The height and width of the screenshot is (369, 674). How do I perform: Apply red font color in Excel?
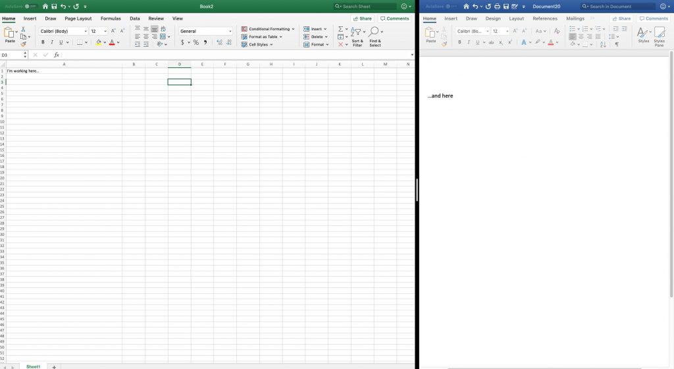click(x=112, y=42)
